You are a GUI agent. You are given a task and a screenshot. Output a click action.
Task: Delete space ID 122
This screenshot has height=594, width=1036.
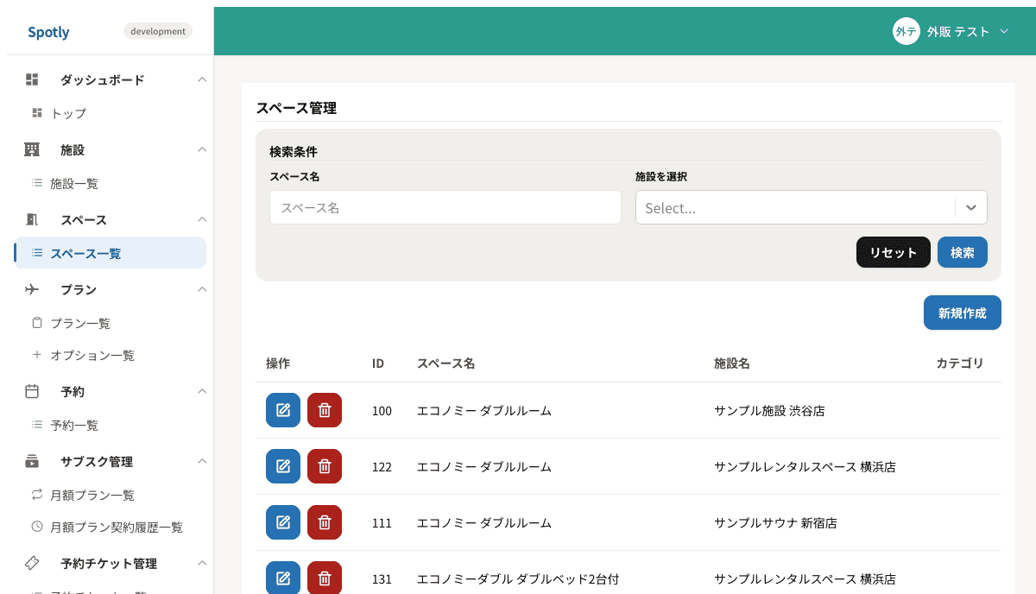click(x=325, y=466)
